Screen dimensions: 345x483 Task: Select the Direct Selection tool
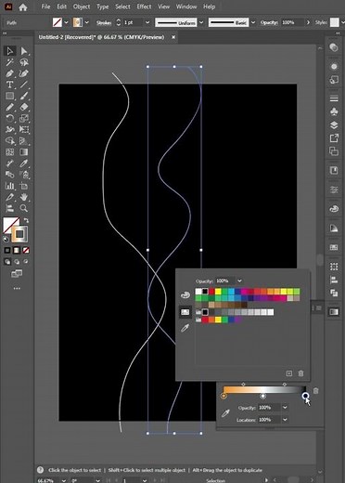click(23, 51)
